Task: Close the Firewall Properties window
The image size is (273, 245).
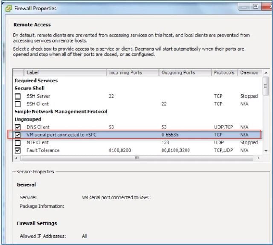Action: (267, 7)
